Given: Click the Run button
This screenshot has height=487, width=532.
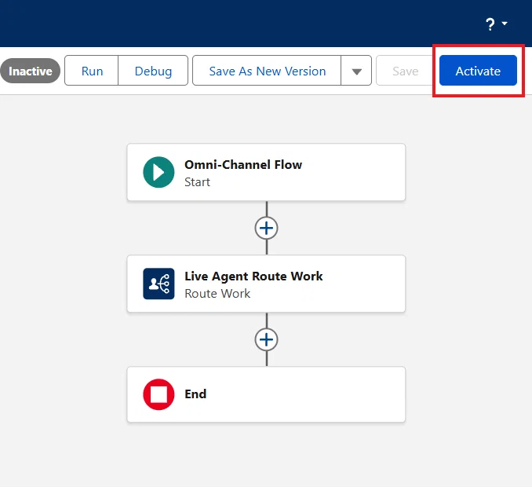Looking at the screenshot, I should [92, 71].
